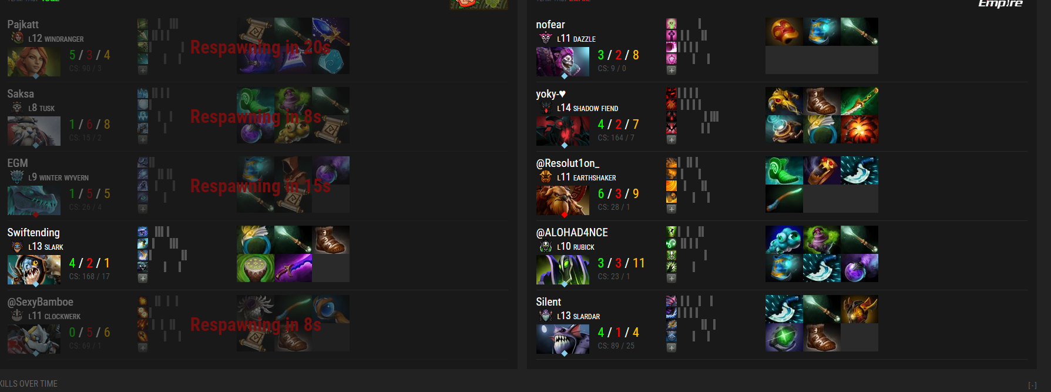Screen dimensions: 1051x392
Task: Click Slark's Power Treads boots item icon
Action: pos(331,240)
